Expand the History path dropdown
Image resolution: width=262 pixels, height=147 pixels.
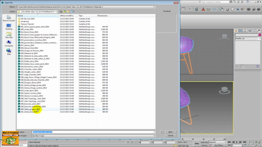154,7
